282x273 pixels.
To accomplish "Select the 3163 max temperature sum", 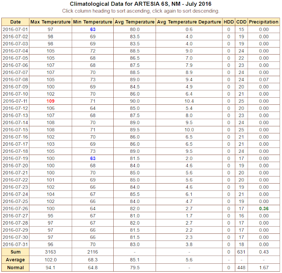I will [50, 252].
